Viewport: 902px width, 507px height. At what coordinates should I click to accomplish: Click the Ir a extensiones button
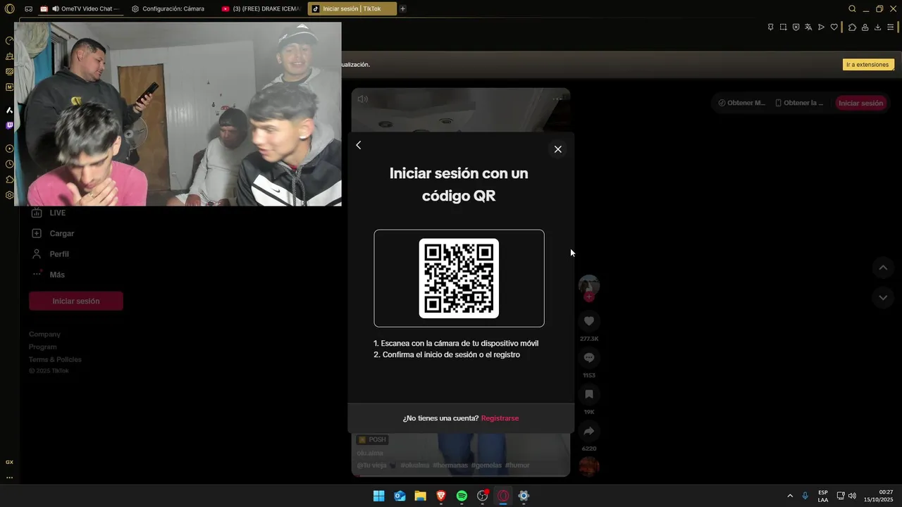(868, 65)
